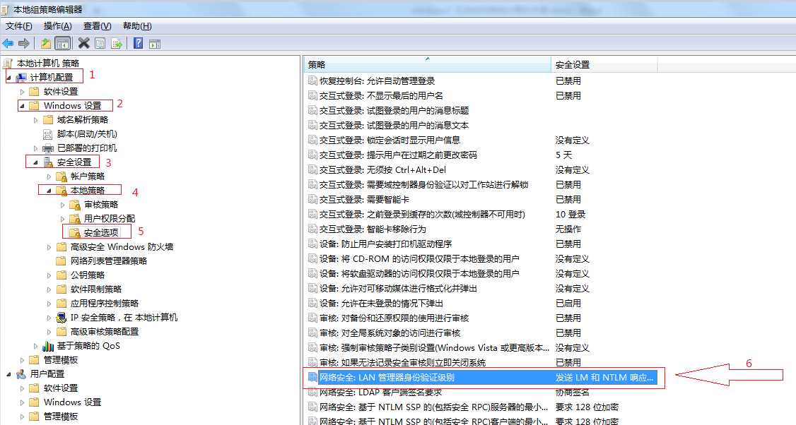796x425 pixels.
Task: Select policy 交互式登录: 智能卡移除行为
Action: 372,229
